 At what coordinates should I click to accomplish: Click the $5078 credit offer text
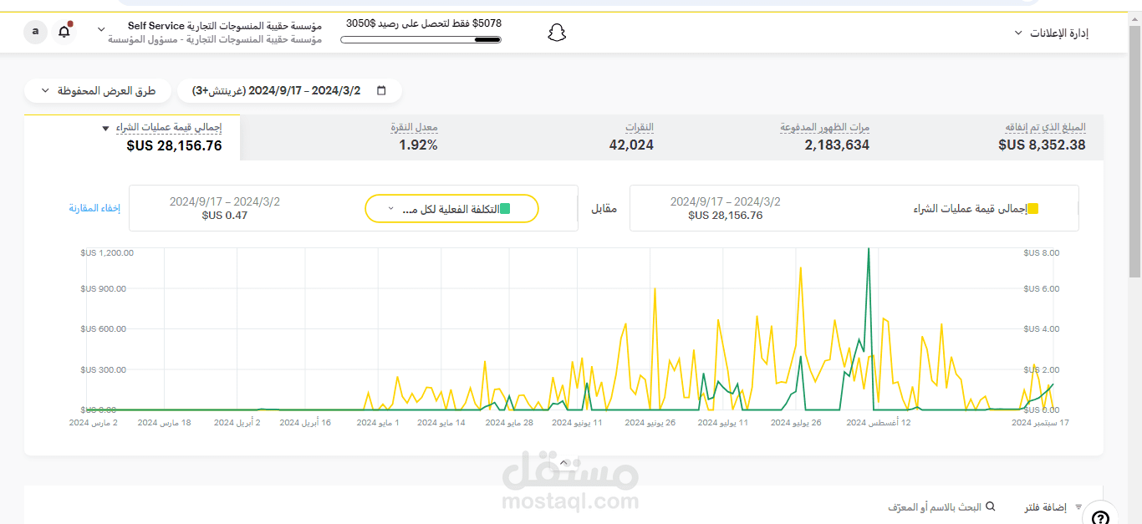pos(424,23)
